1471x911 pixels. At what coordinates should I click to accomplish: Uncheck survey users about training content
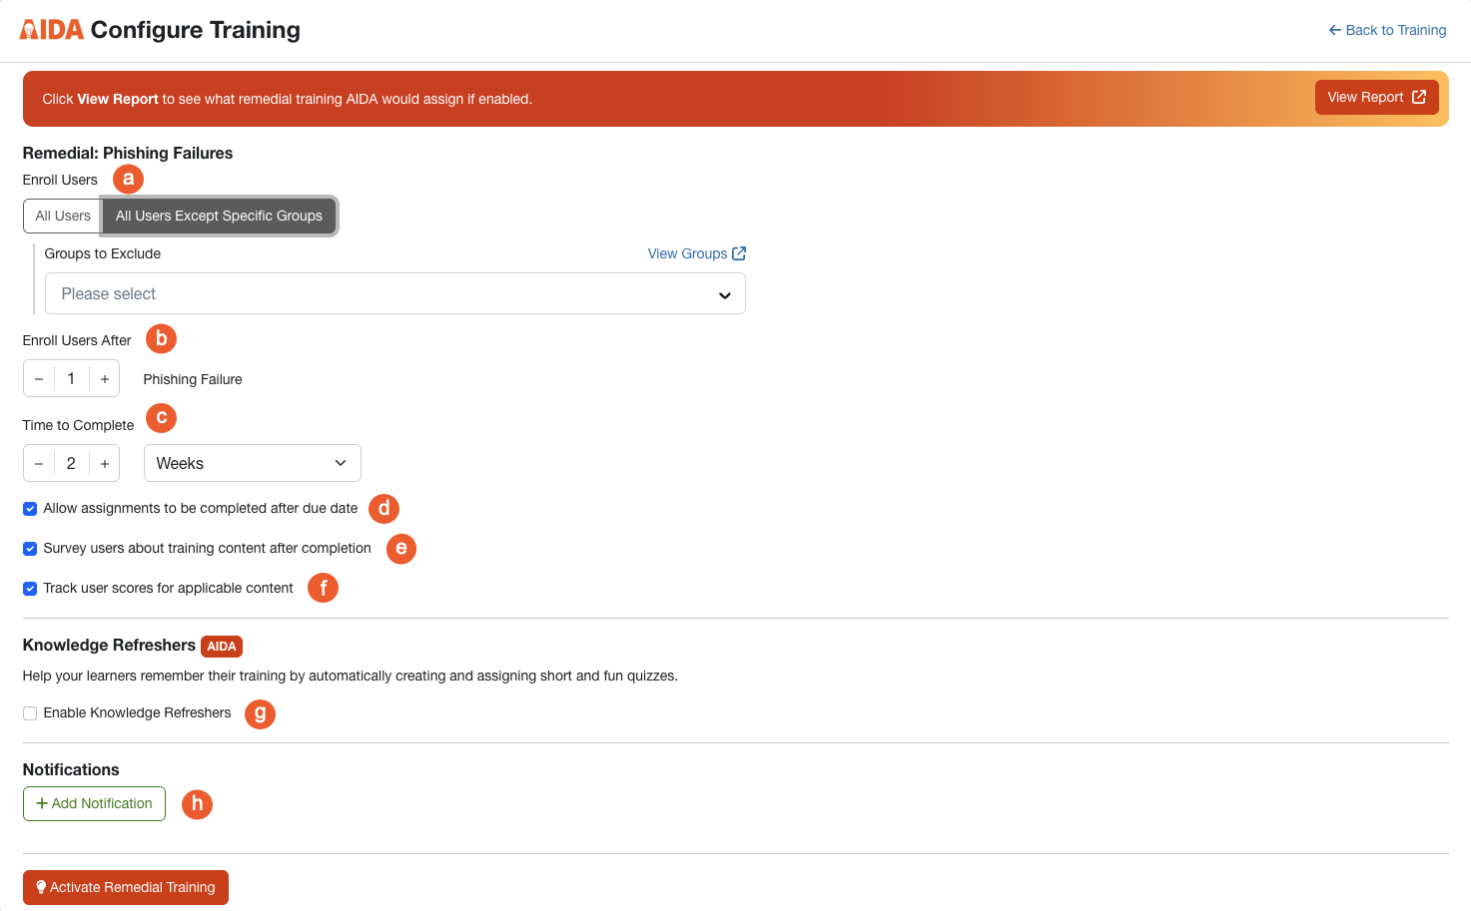(29, 548)
